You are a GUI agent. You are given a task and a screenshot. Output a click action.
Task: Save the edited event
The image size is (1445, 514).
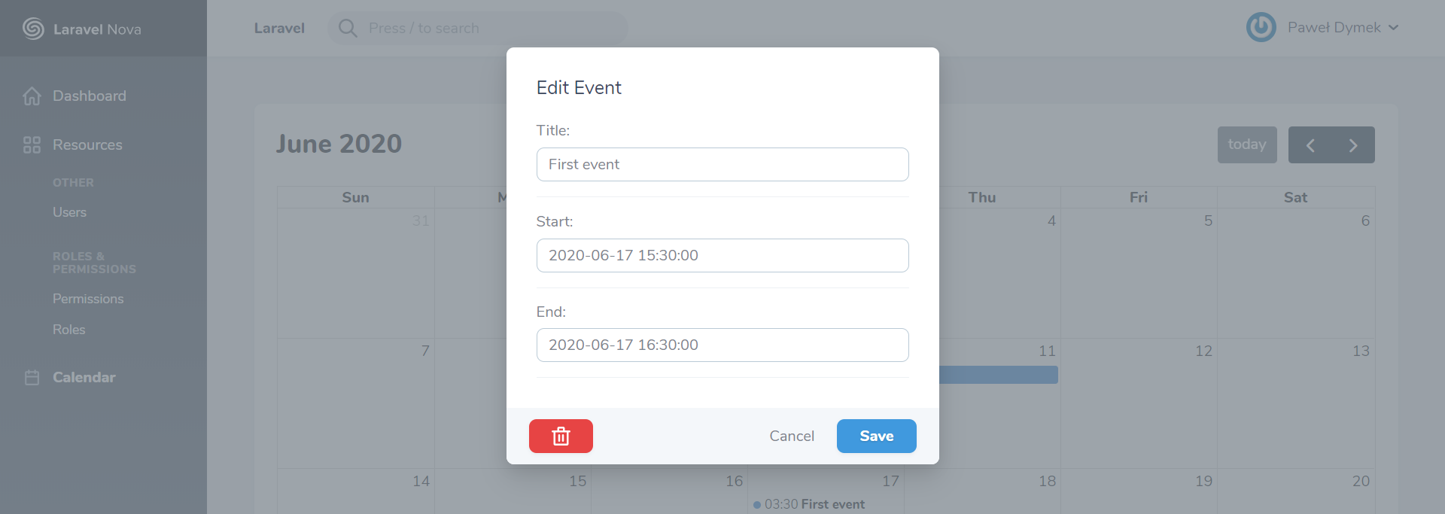point(877,436)
